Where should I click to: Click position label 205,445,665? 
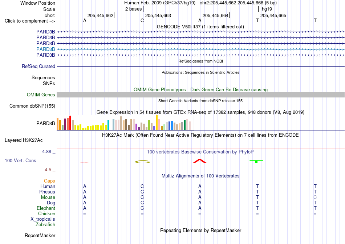point(273,15)
